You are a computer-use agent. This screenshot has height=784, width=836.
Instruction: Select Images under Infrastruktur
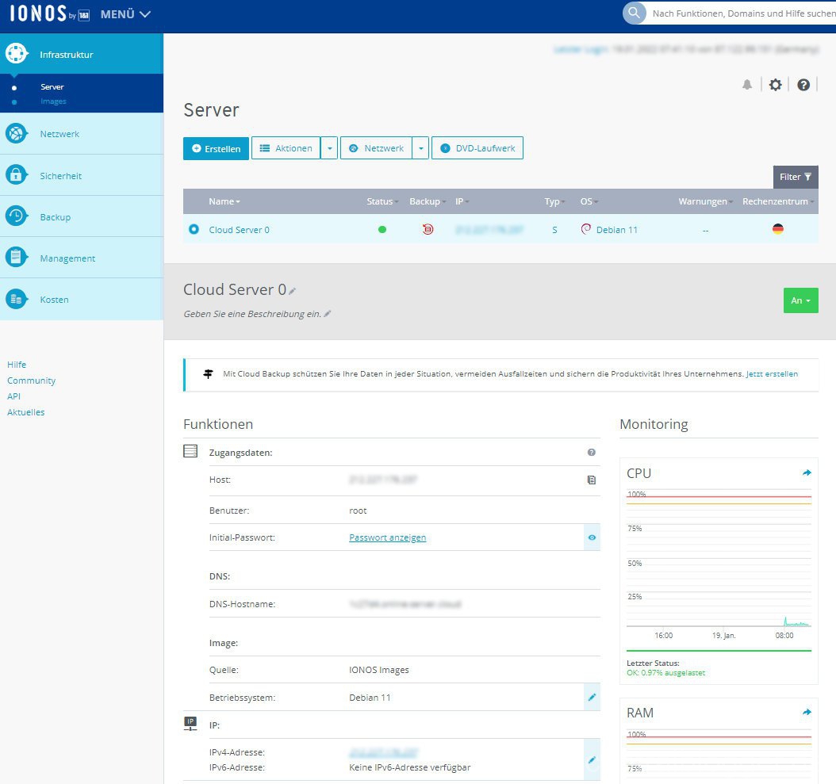point(53,101)
